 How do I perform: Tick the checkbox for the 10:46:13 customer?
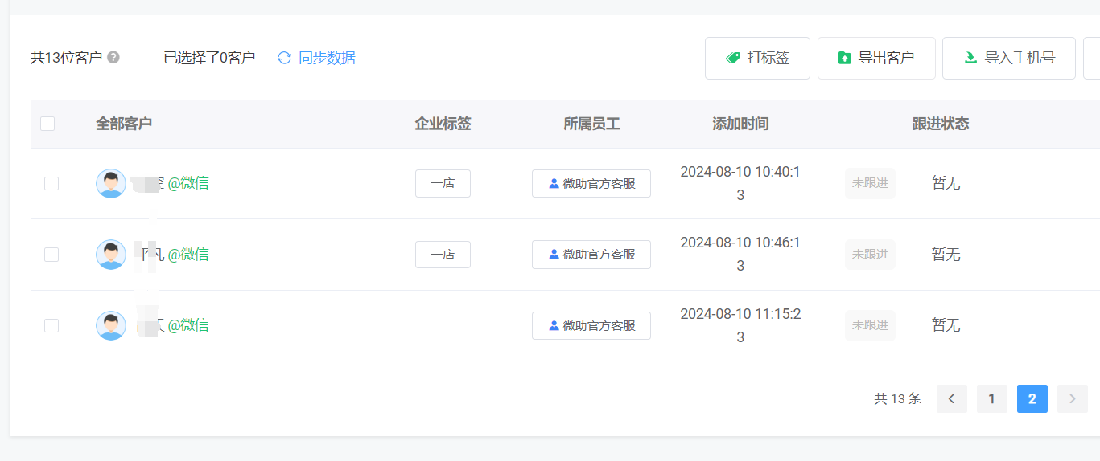(x=51, y=255)
